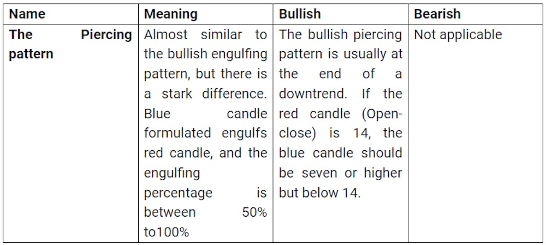Click the "50%" value in Meaning cell
Image resolution: width=546 pixels, height=245 pixels.
[x=254, y=212]
